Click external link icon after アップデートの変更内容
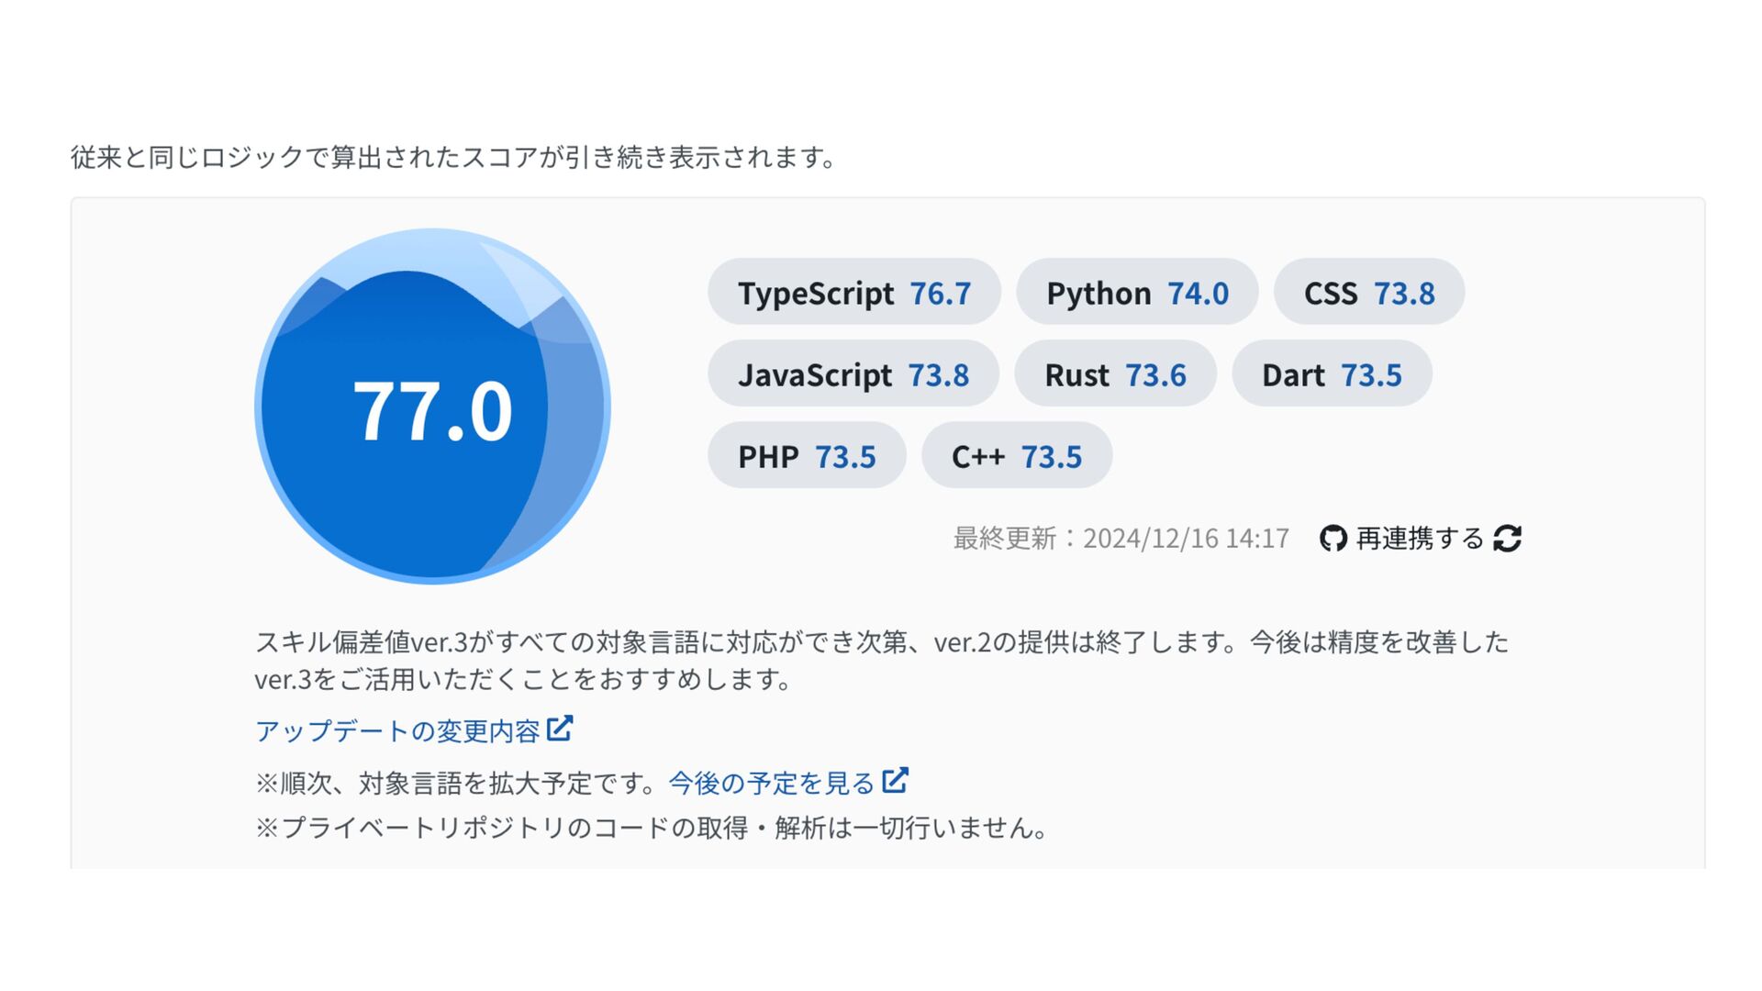The height and width of the screenshot is (991, 1762). [560, 729]
